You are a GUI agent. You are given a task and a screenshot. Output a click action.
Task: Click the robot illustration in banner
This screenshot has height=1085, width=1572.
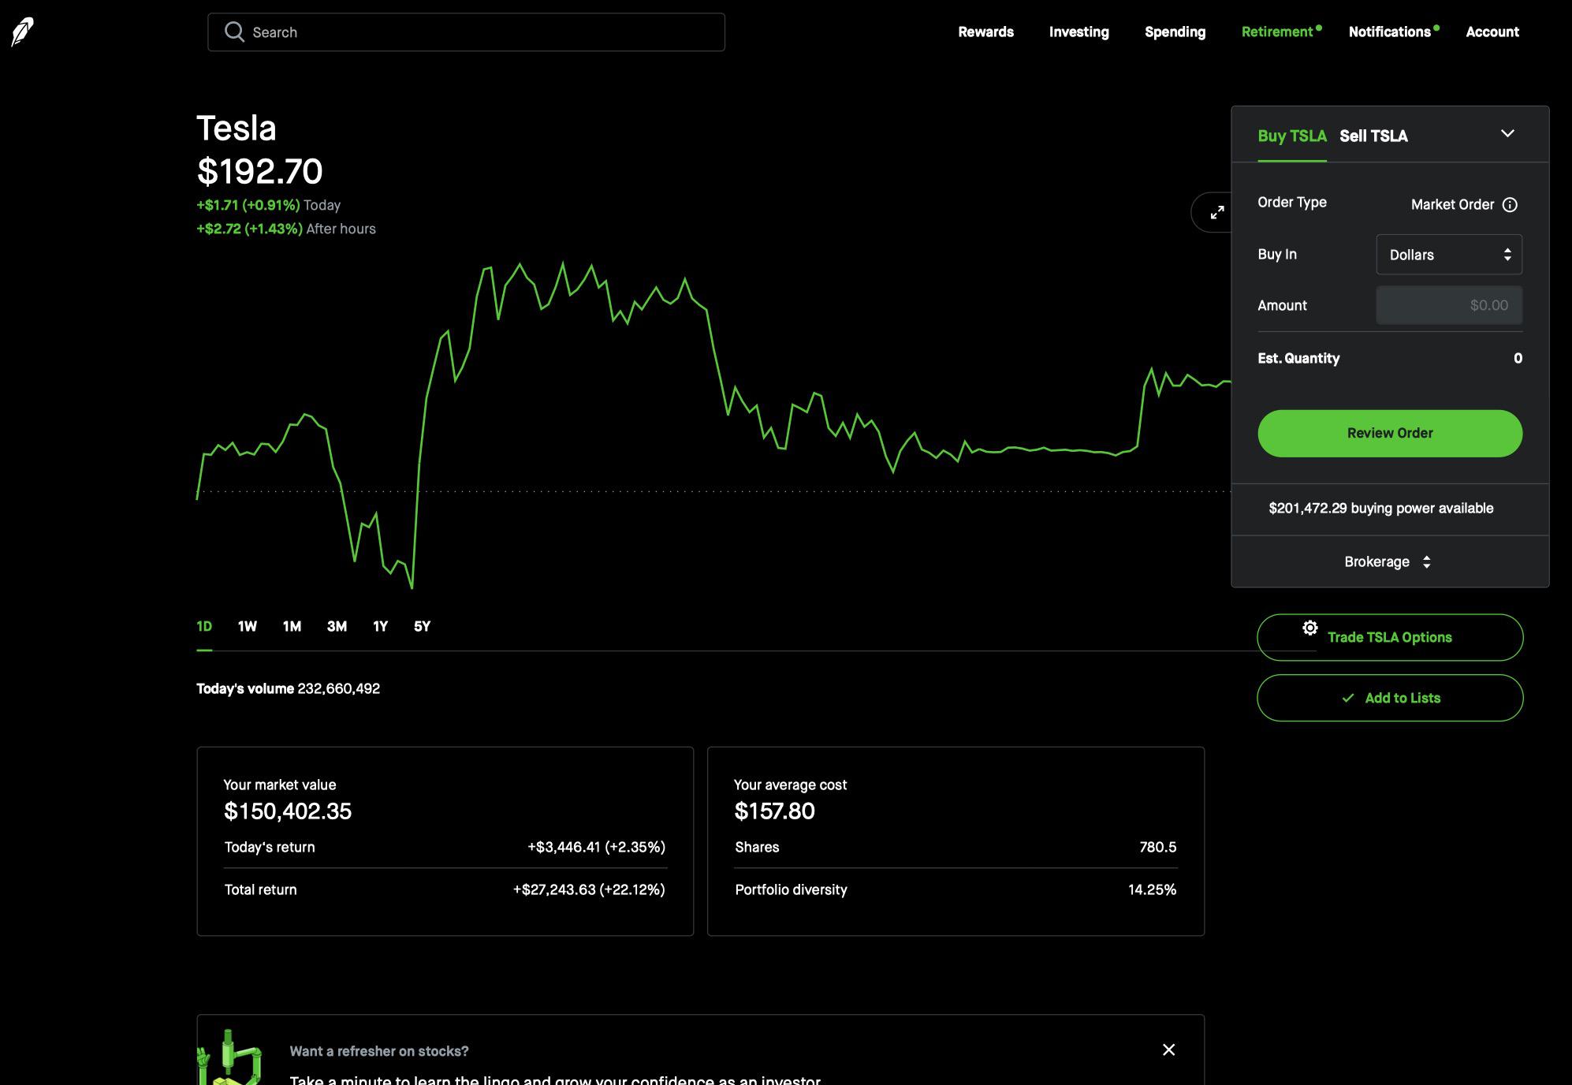click(229, 1058)
